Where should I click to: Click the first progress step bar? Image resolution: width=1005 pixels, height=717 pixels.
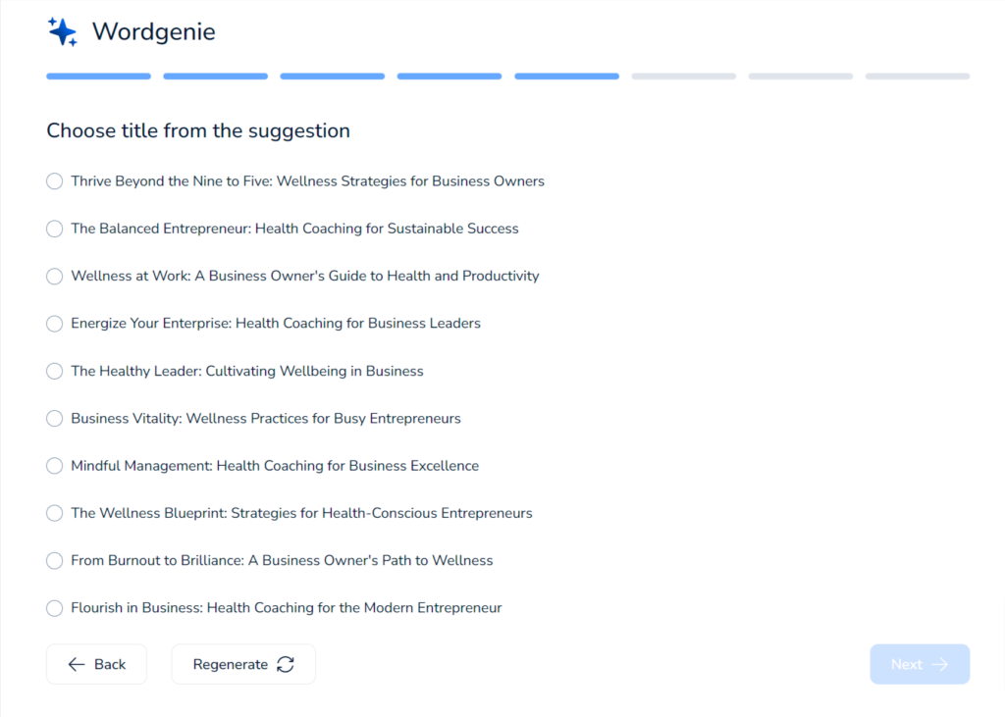tap(98, 76)
